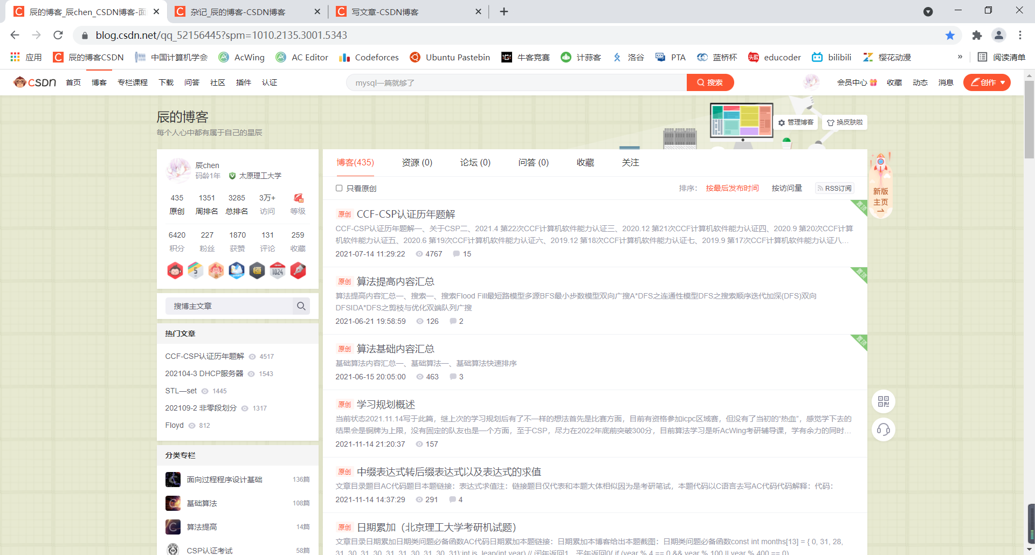Click the magnifier icon in blog search
The height and width of the screenshot is (555, 1035).
pos(301,306)
